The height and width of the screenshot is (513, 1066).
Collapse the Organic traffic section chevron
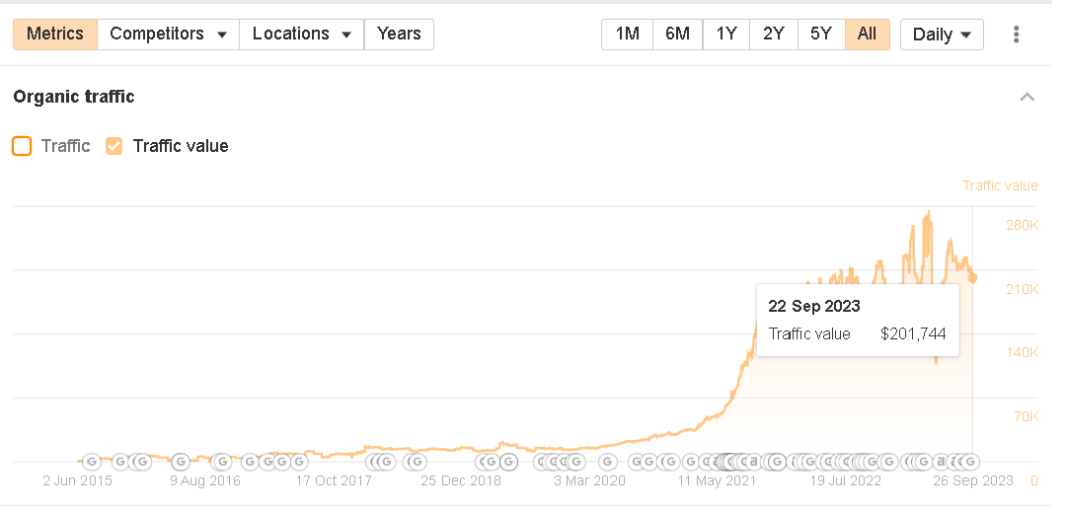1027,97
